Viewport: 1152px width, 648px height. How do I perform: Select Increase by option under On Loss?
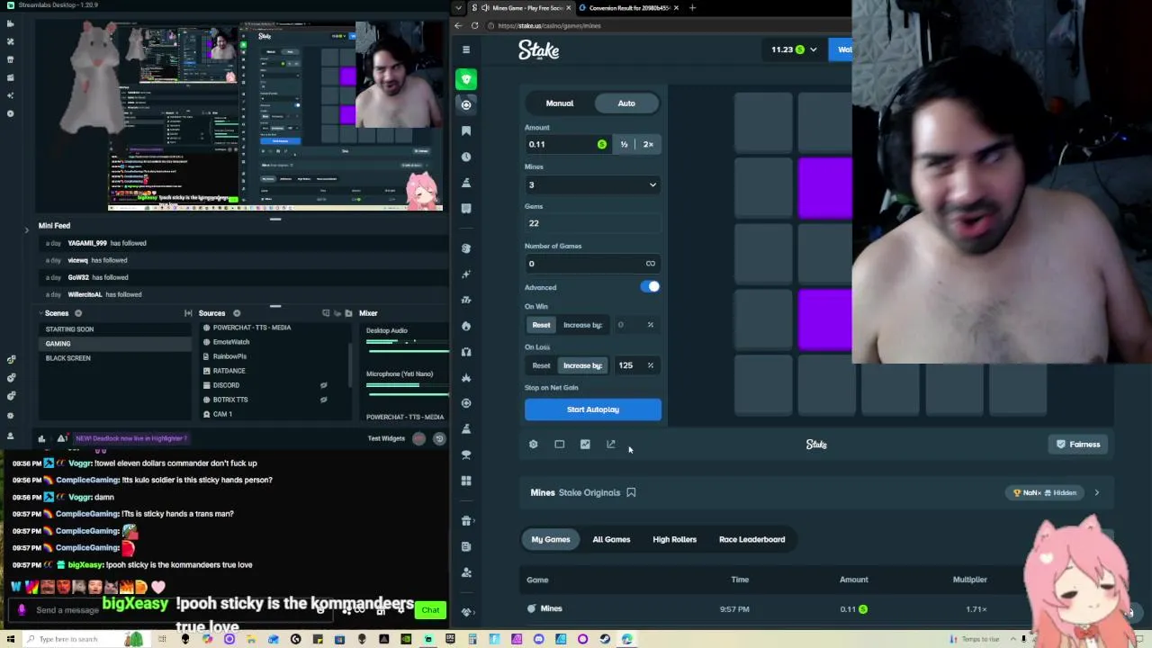point(582,365)
